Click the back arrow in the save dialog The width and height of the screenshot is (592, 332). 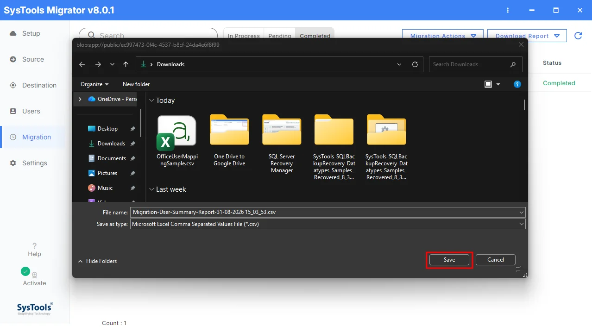click(82, 64)
